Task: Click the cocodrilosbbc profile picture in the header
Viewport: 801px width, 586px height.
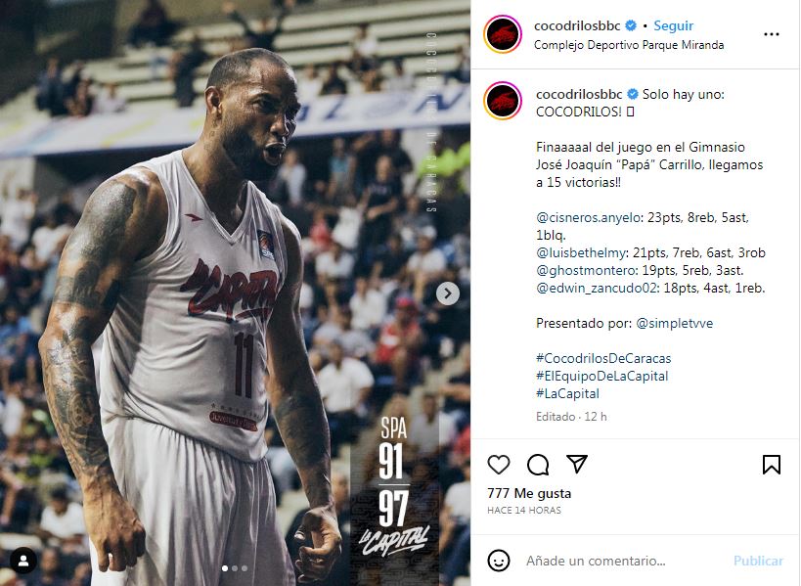Action: tap(503, 34)
